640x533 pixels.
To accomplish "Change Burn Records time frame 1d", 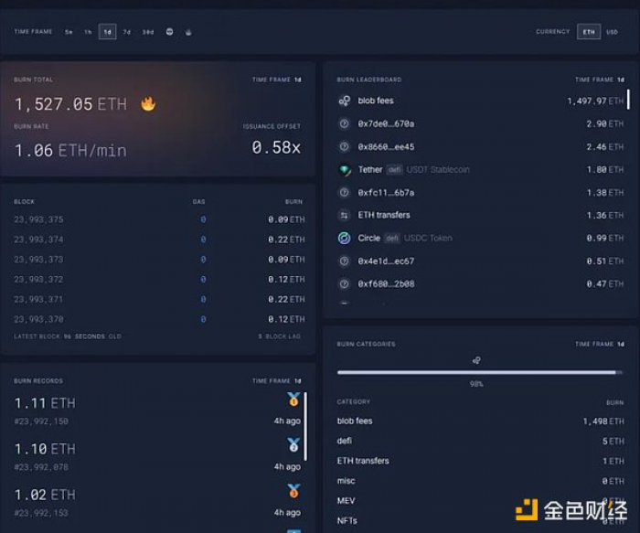I will (x=297, y=380).
